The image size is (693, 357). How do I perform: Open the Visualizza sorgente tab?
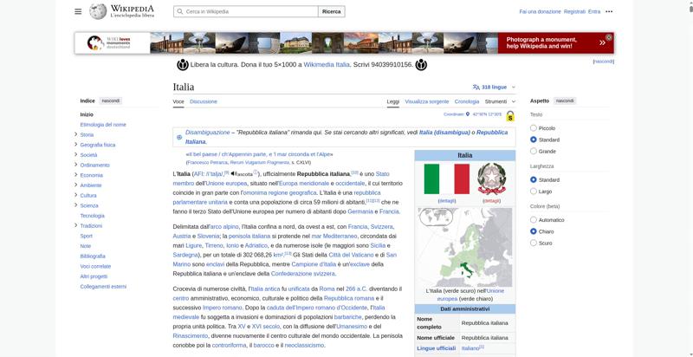[427, 101]
